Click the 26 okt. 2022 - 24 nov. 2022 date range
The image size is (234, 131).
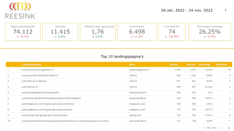pyautogui.click(x=187, y=10)
